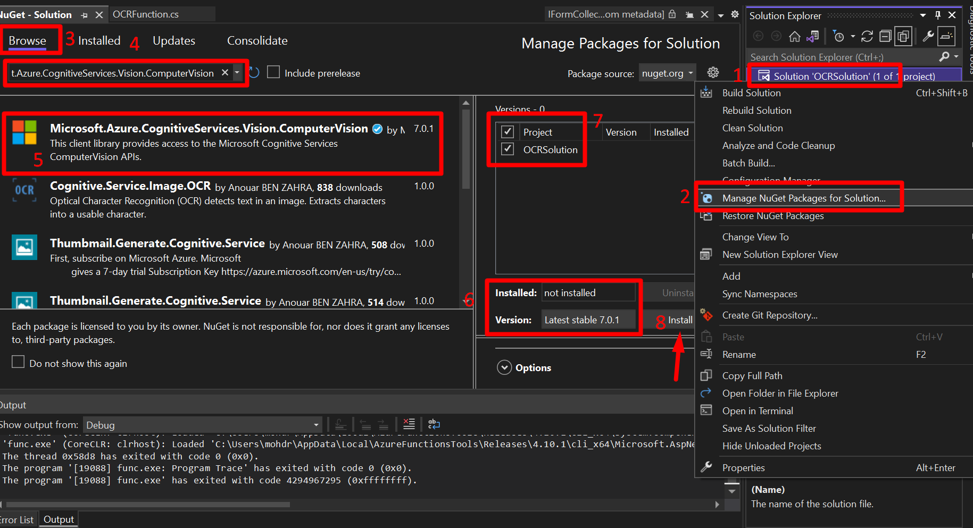The image size is (973, 528).
Task: Switch to the Error List tab
Action: tap(18, 519)
